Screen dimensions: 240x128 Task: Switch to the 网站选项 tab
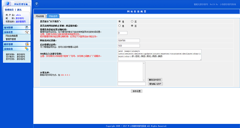53,16
